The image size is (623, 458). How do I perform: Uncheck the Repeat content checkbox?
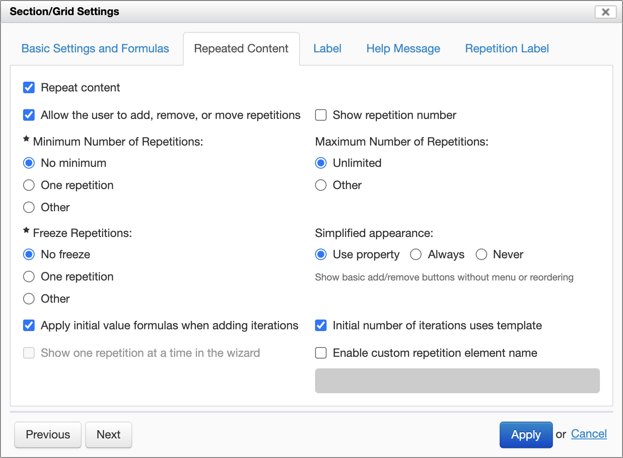[29, 87]
